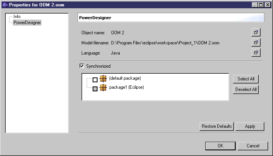Check the package1 (Eclipse) checkbox
273x156 pixels.
click(95, 89)
